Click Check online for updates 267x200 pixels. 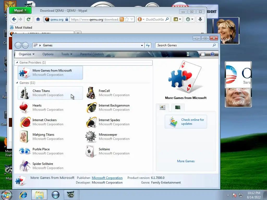coord(186,122)
